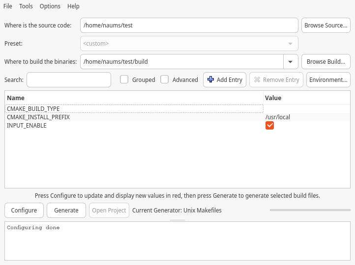Screen dimensions: 355x265
Task: Click the Remove Entry cross icon
Action: click(x=257, y=79)
